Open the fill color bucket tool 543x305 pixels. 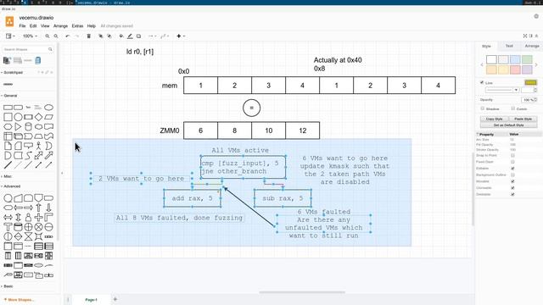(121, 36)
